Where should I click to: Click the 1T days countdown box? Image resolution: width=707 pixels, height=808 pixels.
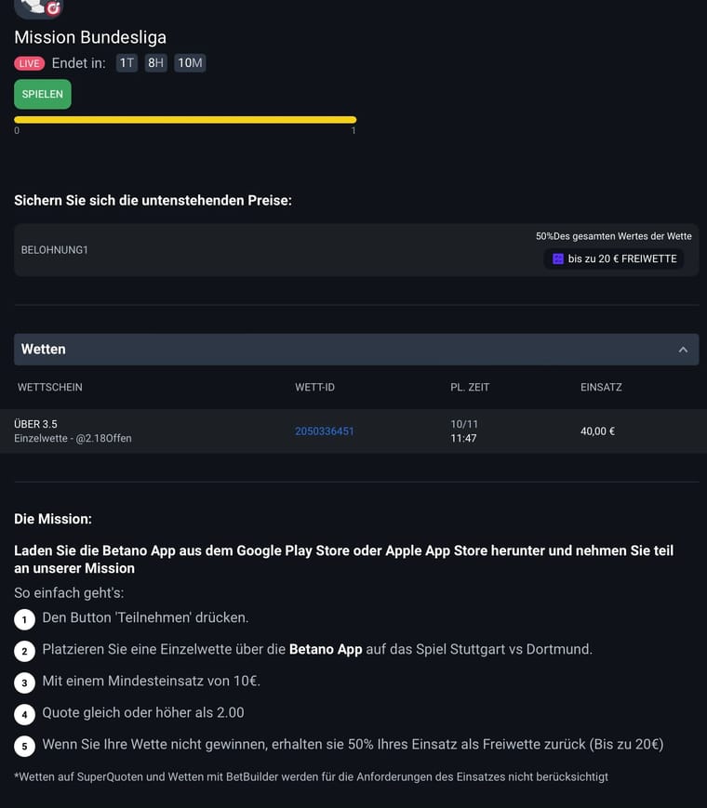pyautogui.click(x=127, y=63)
